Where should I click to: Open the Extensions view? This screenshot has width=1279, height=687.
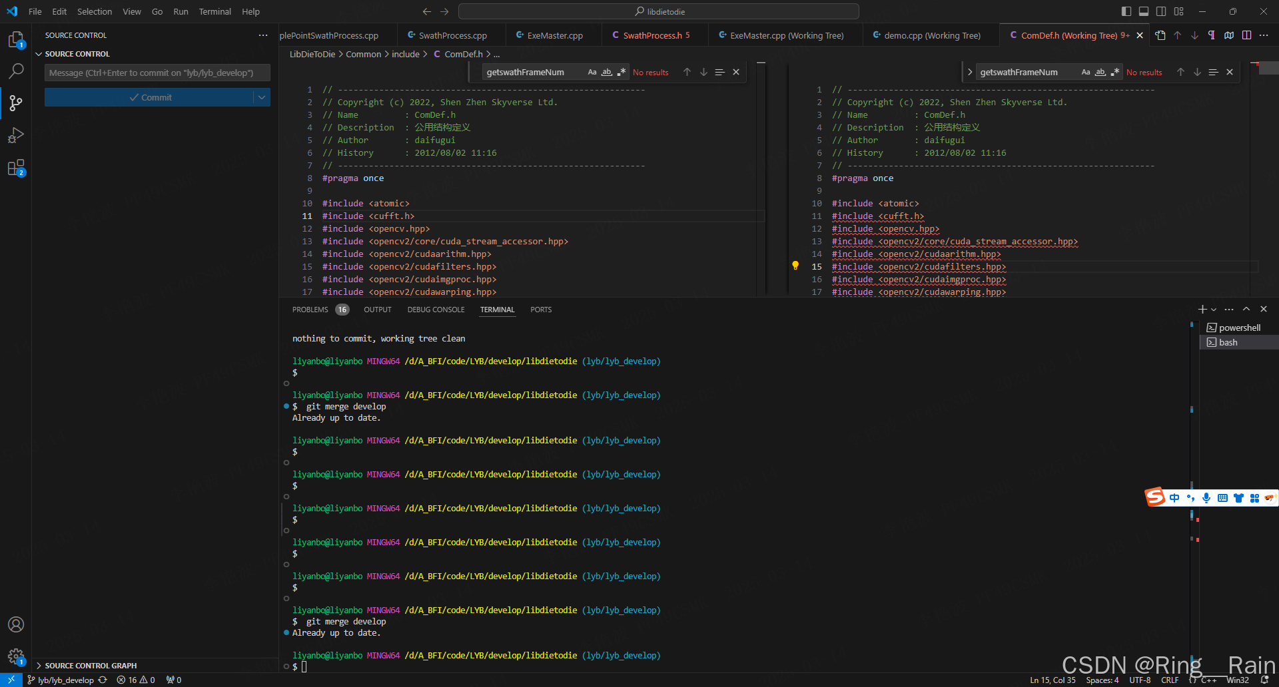[16, 167]
